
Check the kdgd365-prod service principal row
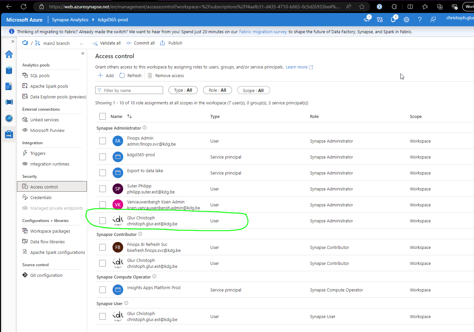(x=103, y=157)
